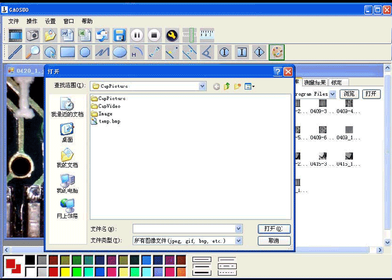Create a new folder in dialog
392x280 pixels.
click(x=237, y=87)
